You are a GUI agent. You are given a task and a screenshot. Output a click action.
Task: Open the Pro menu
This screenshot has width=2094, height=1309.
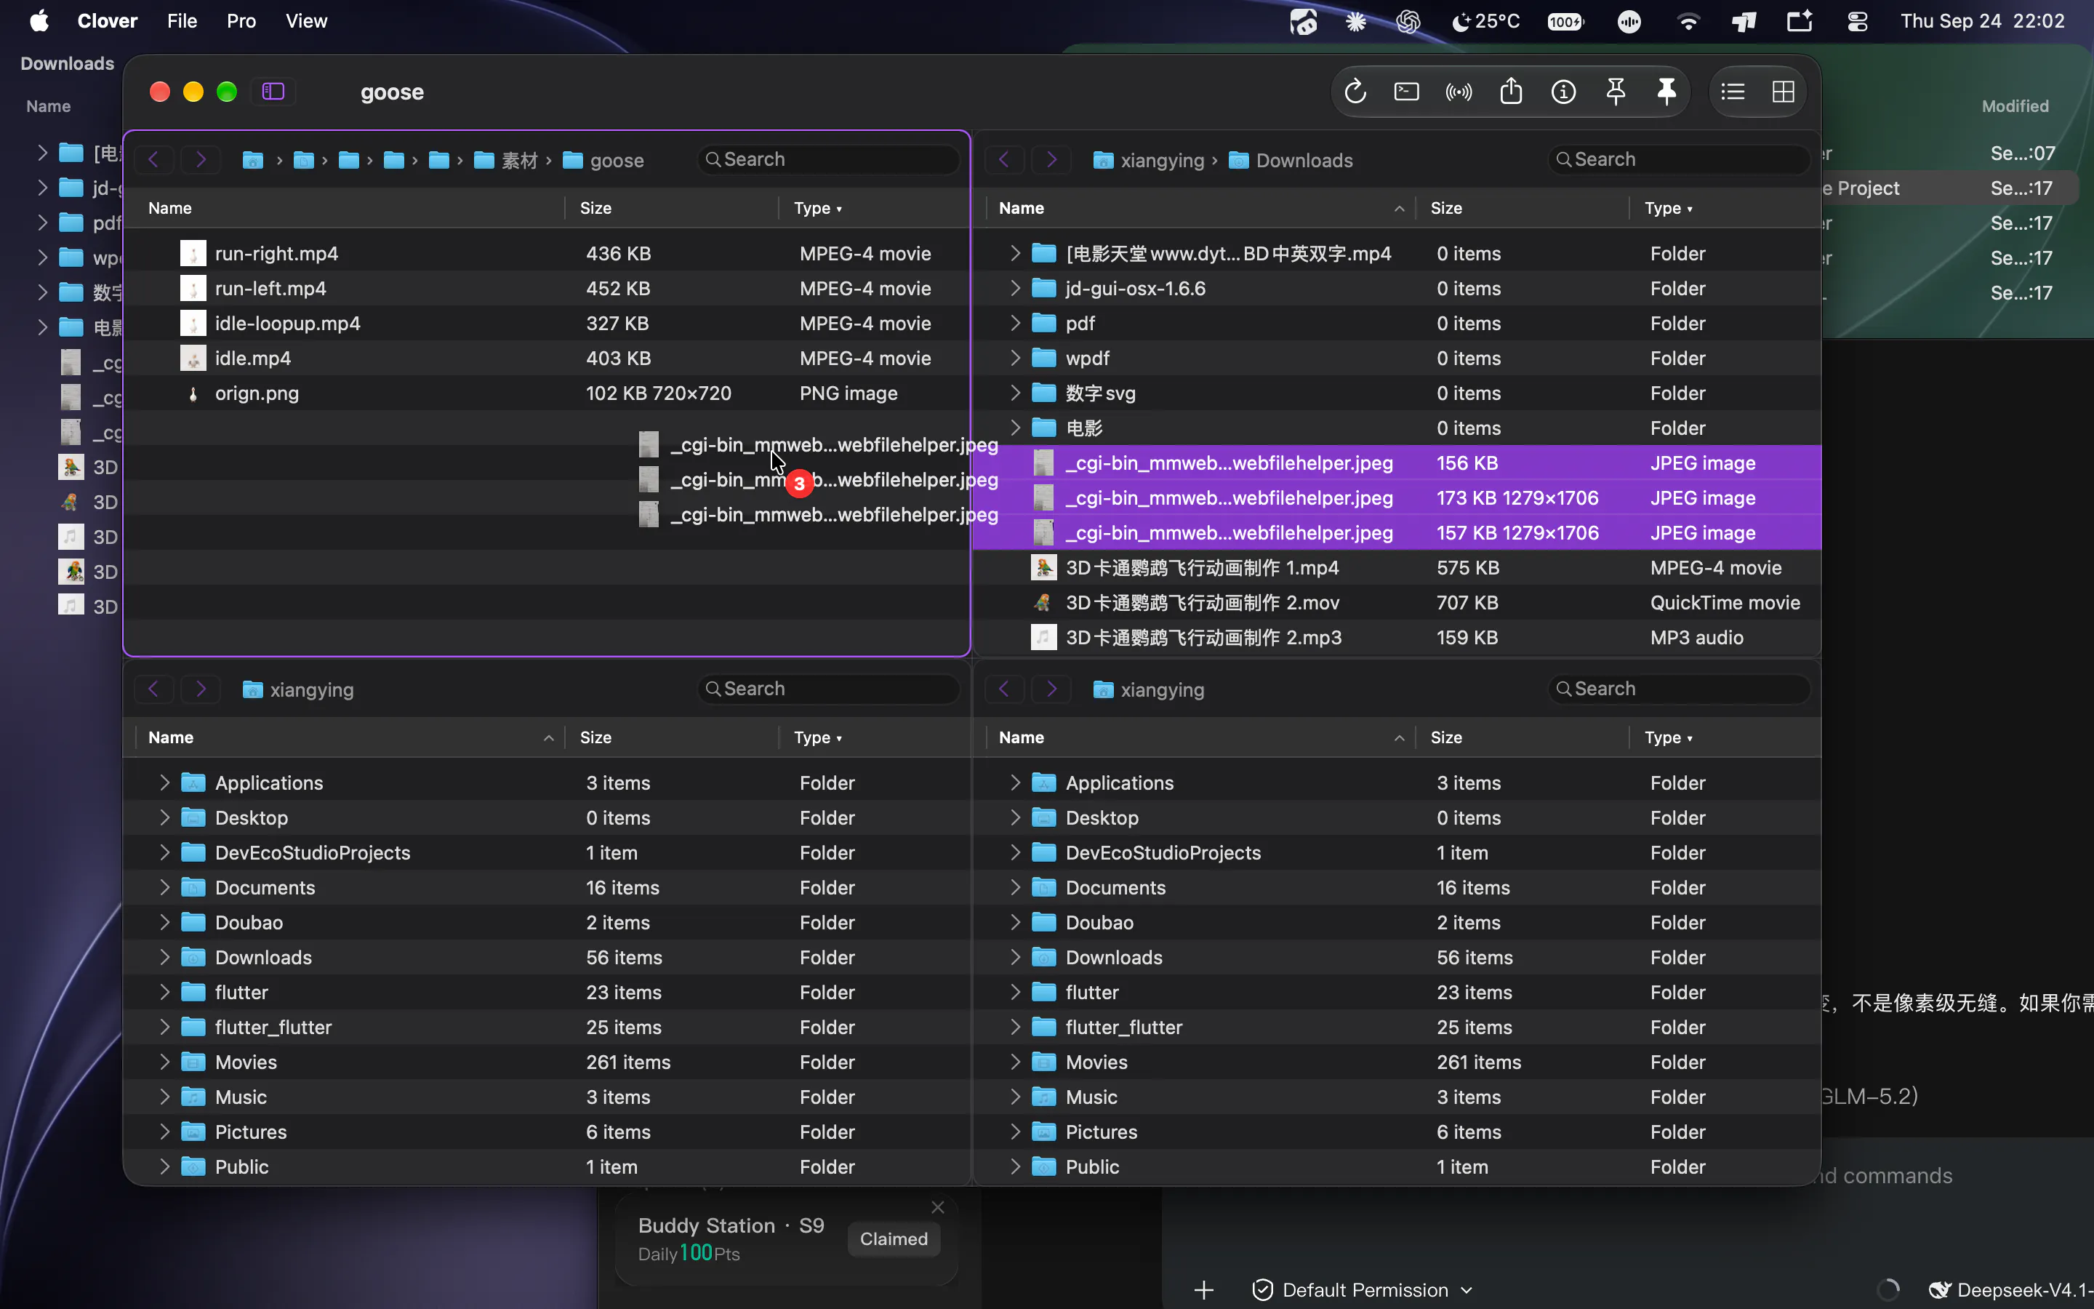241,21
